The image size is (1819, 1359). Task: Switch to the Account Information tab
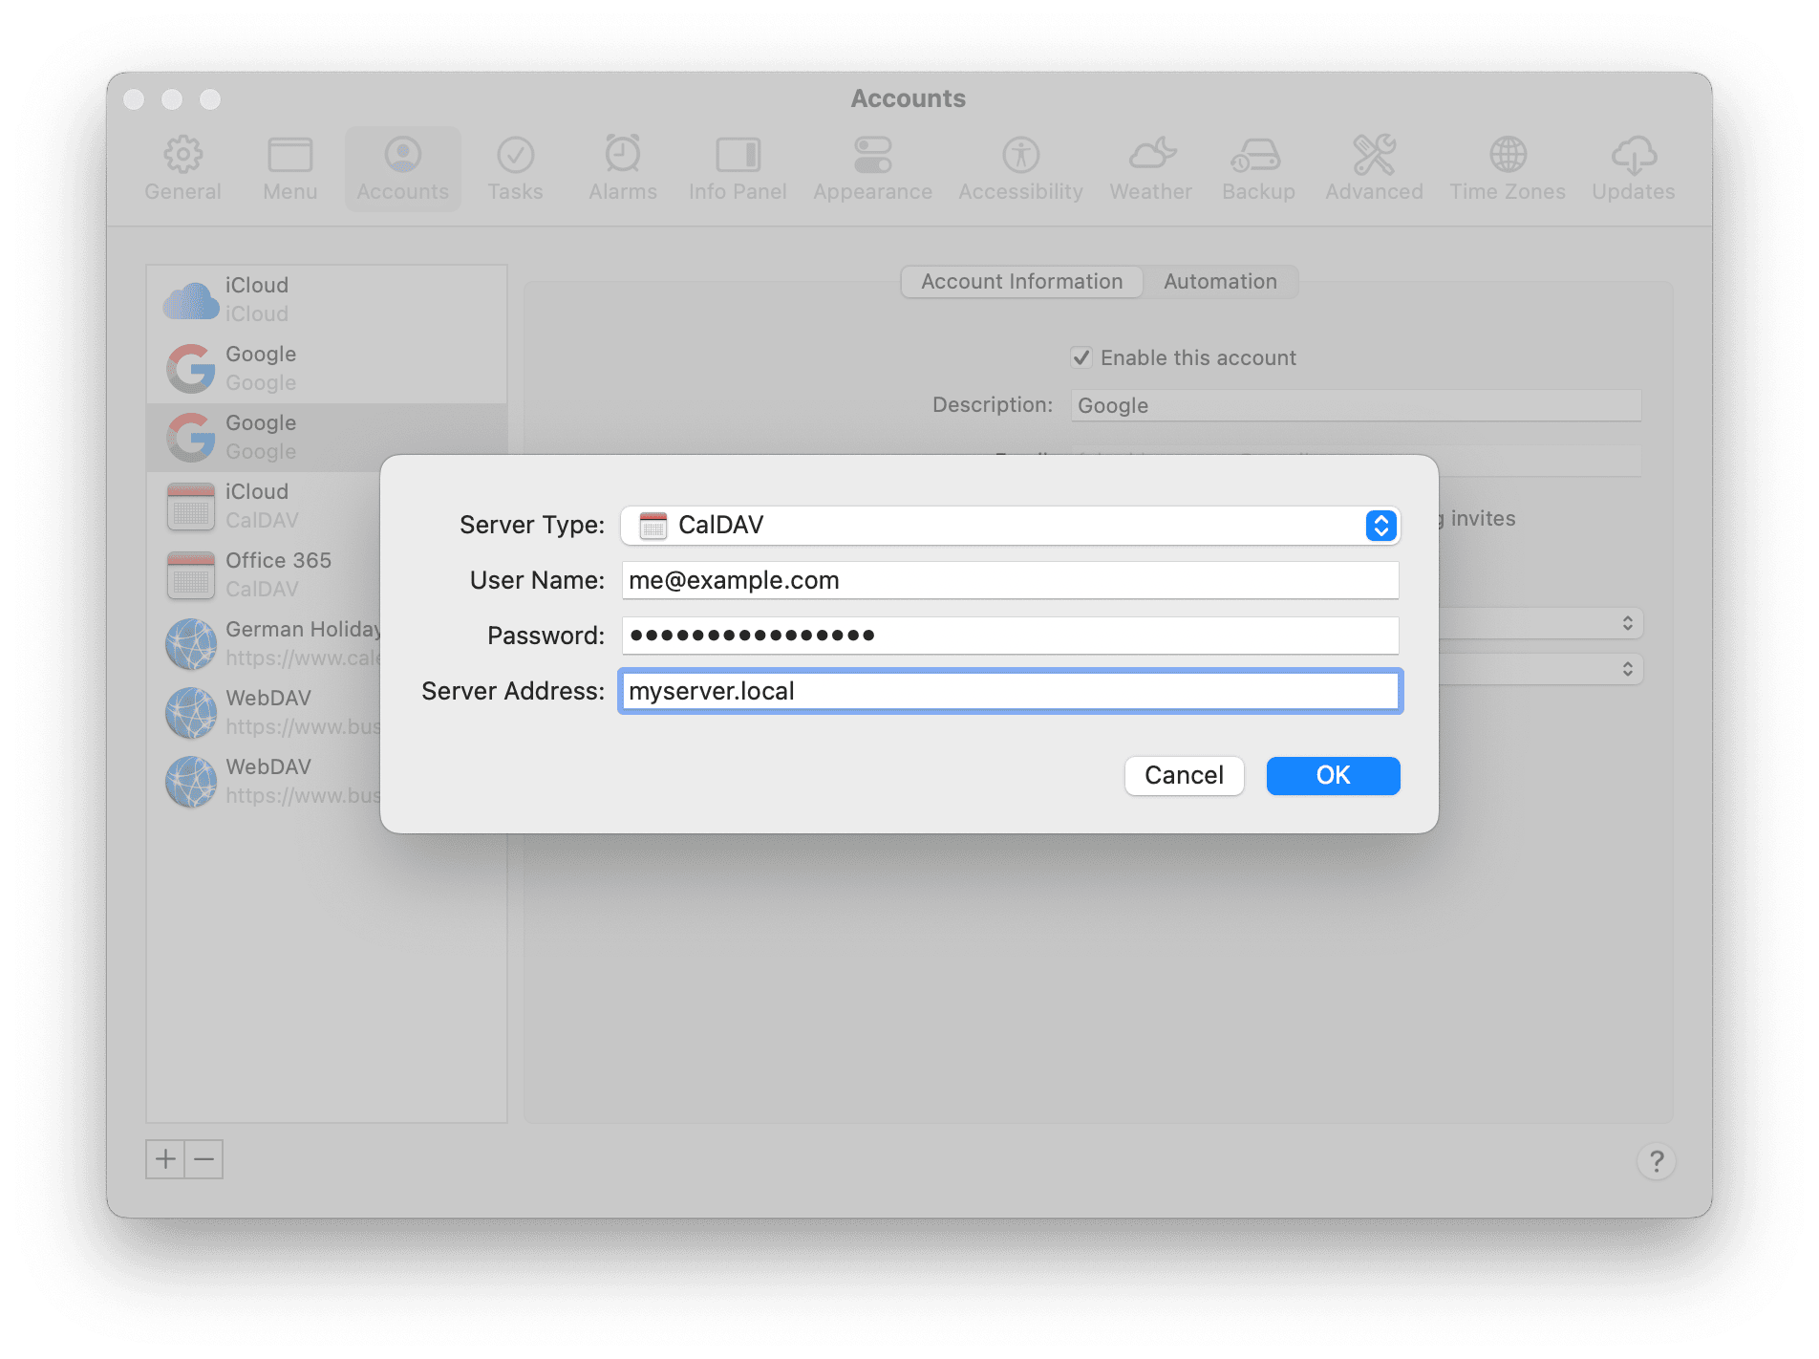click(1020, 281)
